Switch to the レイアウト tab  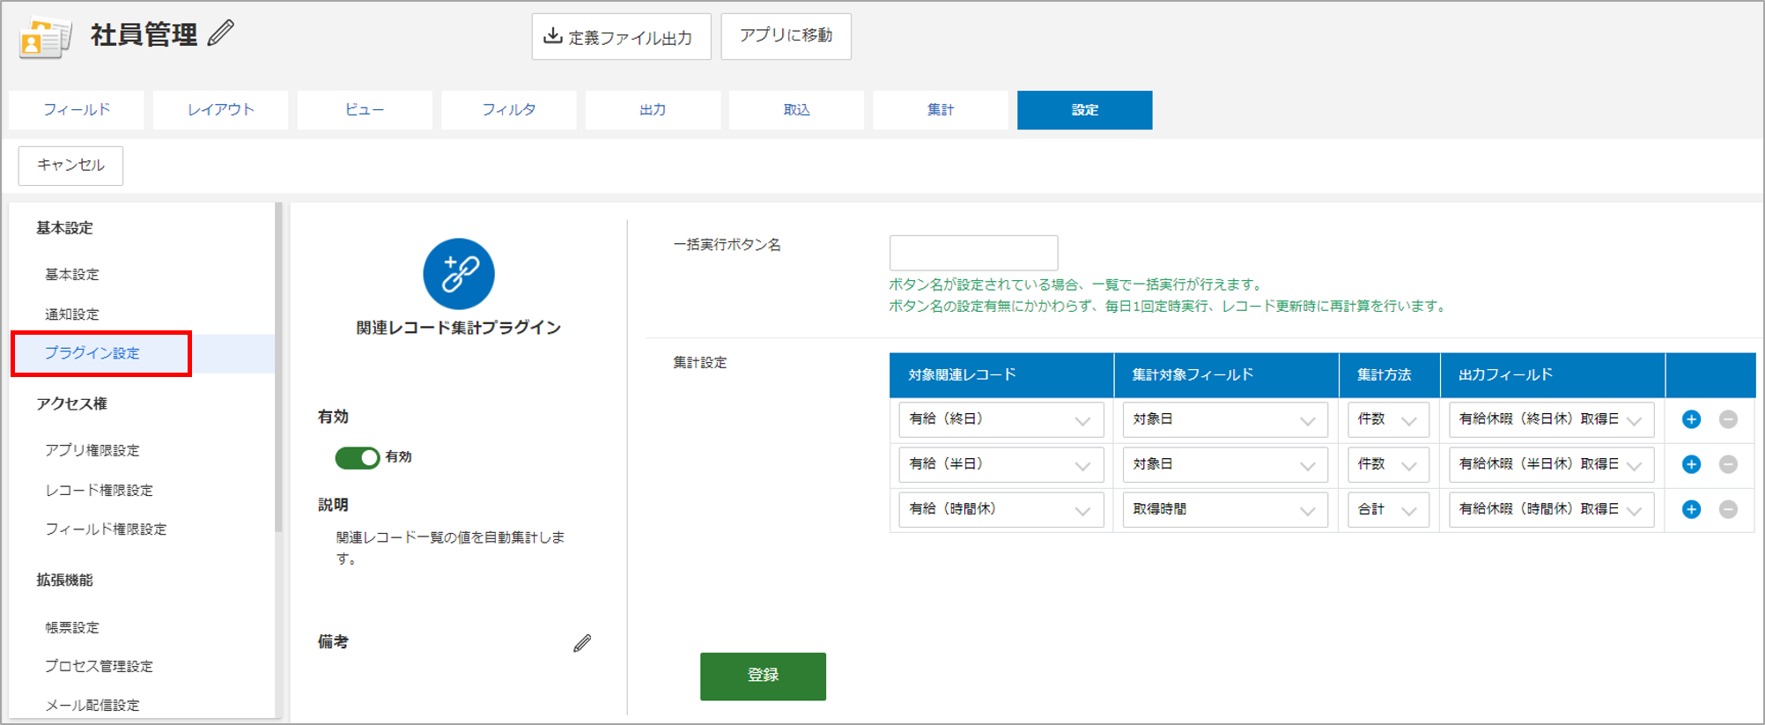click(220, 110)
